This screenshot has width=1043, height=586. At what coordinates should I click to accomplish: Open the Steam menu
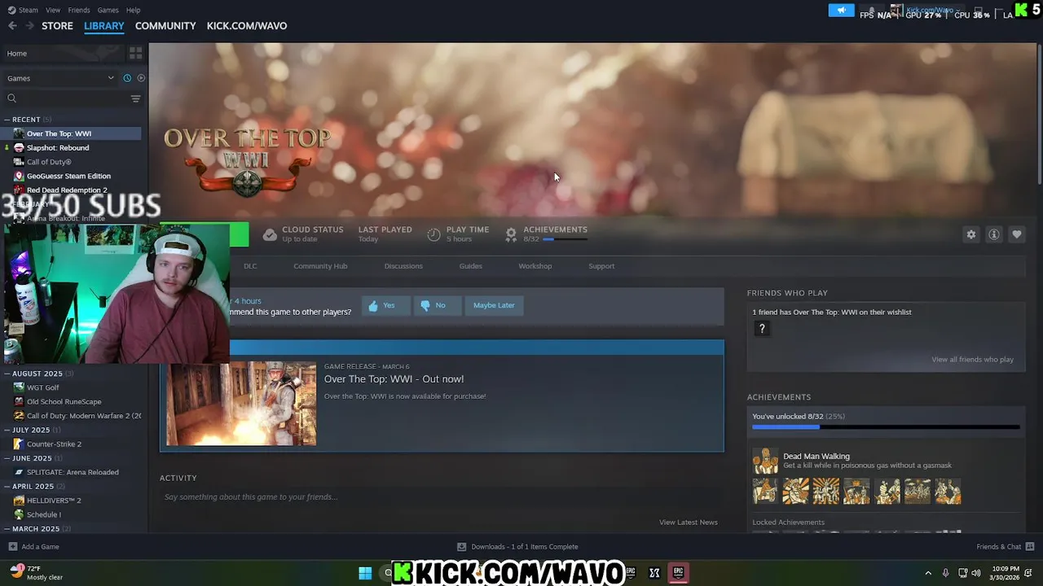pyautogui.click(x=24, y=10)
